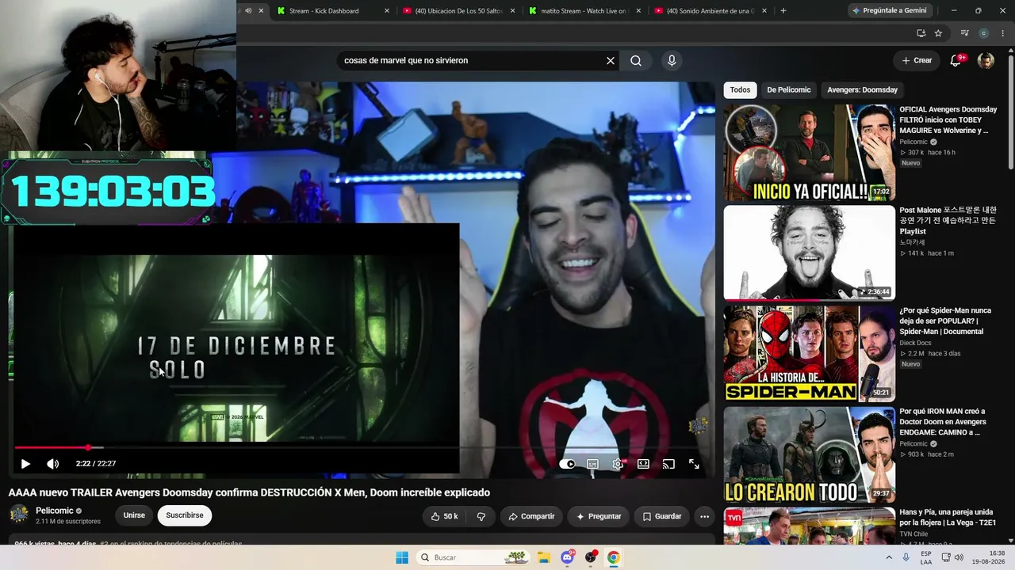1015x570 pixels.
Task: Open the Hans y Pía video title
Action: pos(948,518)
